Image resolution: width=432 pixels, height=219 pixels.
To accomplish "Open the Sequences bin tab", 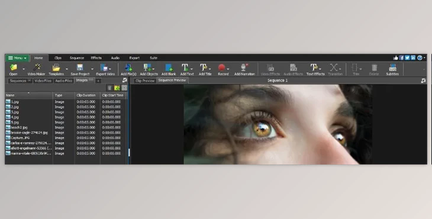I will 20,80.
